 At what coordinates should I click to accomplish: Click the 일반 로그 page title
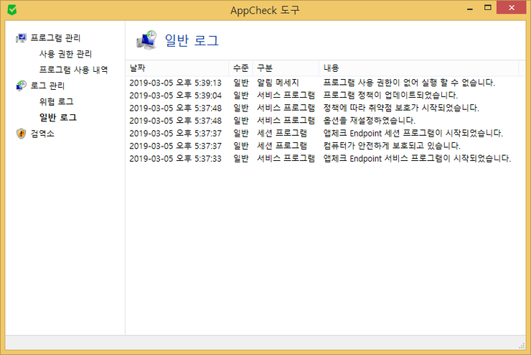point(192,41)
